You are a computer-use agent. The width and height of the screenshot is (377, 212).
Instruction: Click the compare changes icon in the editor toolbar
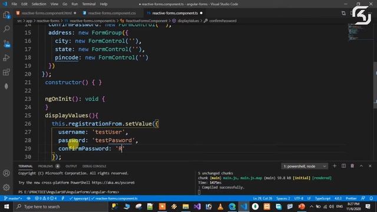click(343, 13)
